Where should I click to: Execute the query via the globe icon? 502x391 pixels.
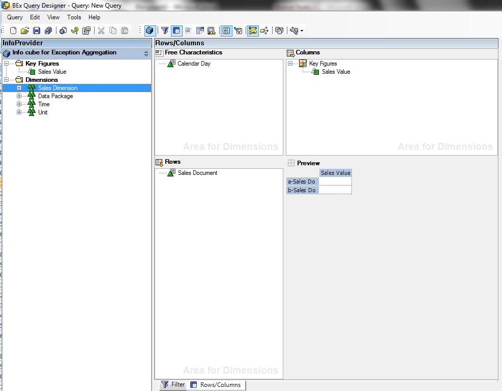[63, 31]
